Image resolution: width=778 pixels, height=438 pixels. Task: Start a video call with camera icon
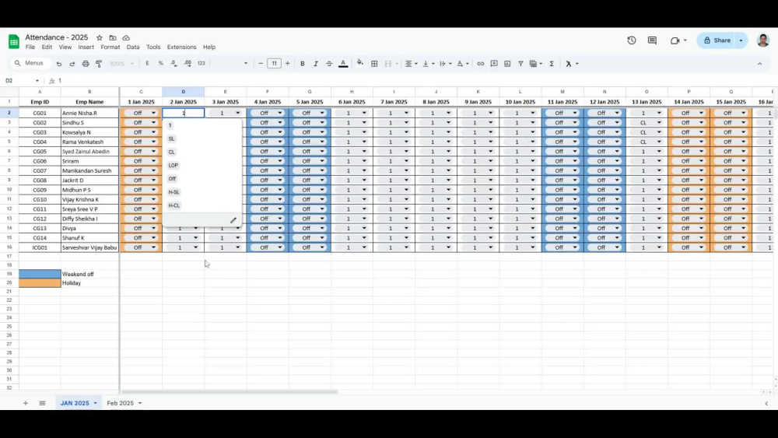pos(675,40)
